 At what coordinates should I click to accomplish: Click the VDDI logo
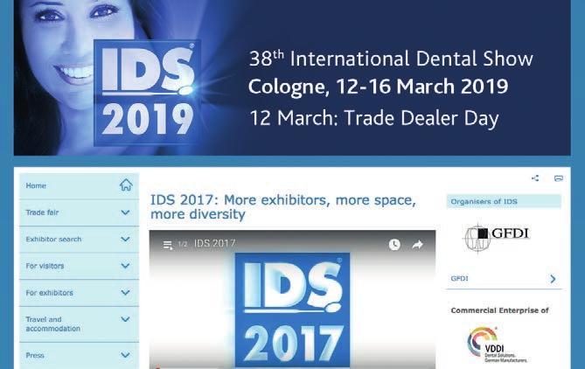(x=497, y=345)
